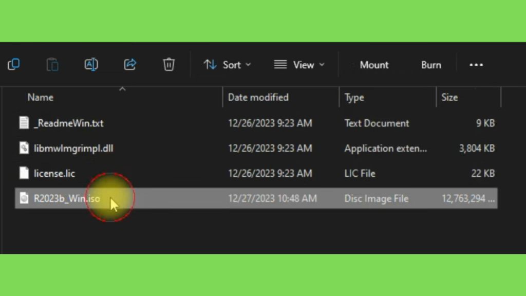This screenshot has height=296, width=526.
Task: Select the license.lic file
Action: [x=54, y=174]
